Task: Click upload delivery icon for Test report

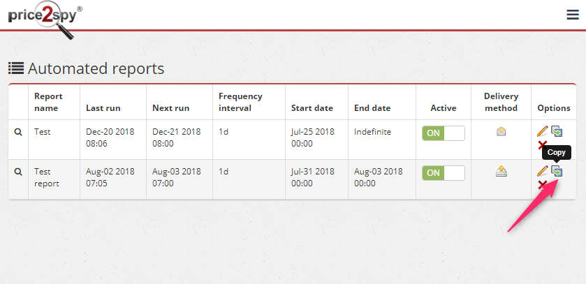Action: tap(501, 171)
